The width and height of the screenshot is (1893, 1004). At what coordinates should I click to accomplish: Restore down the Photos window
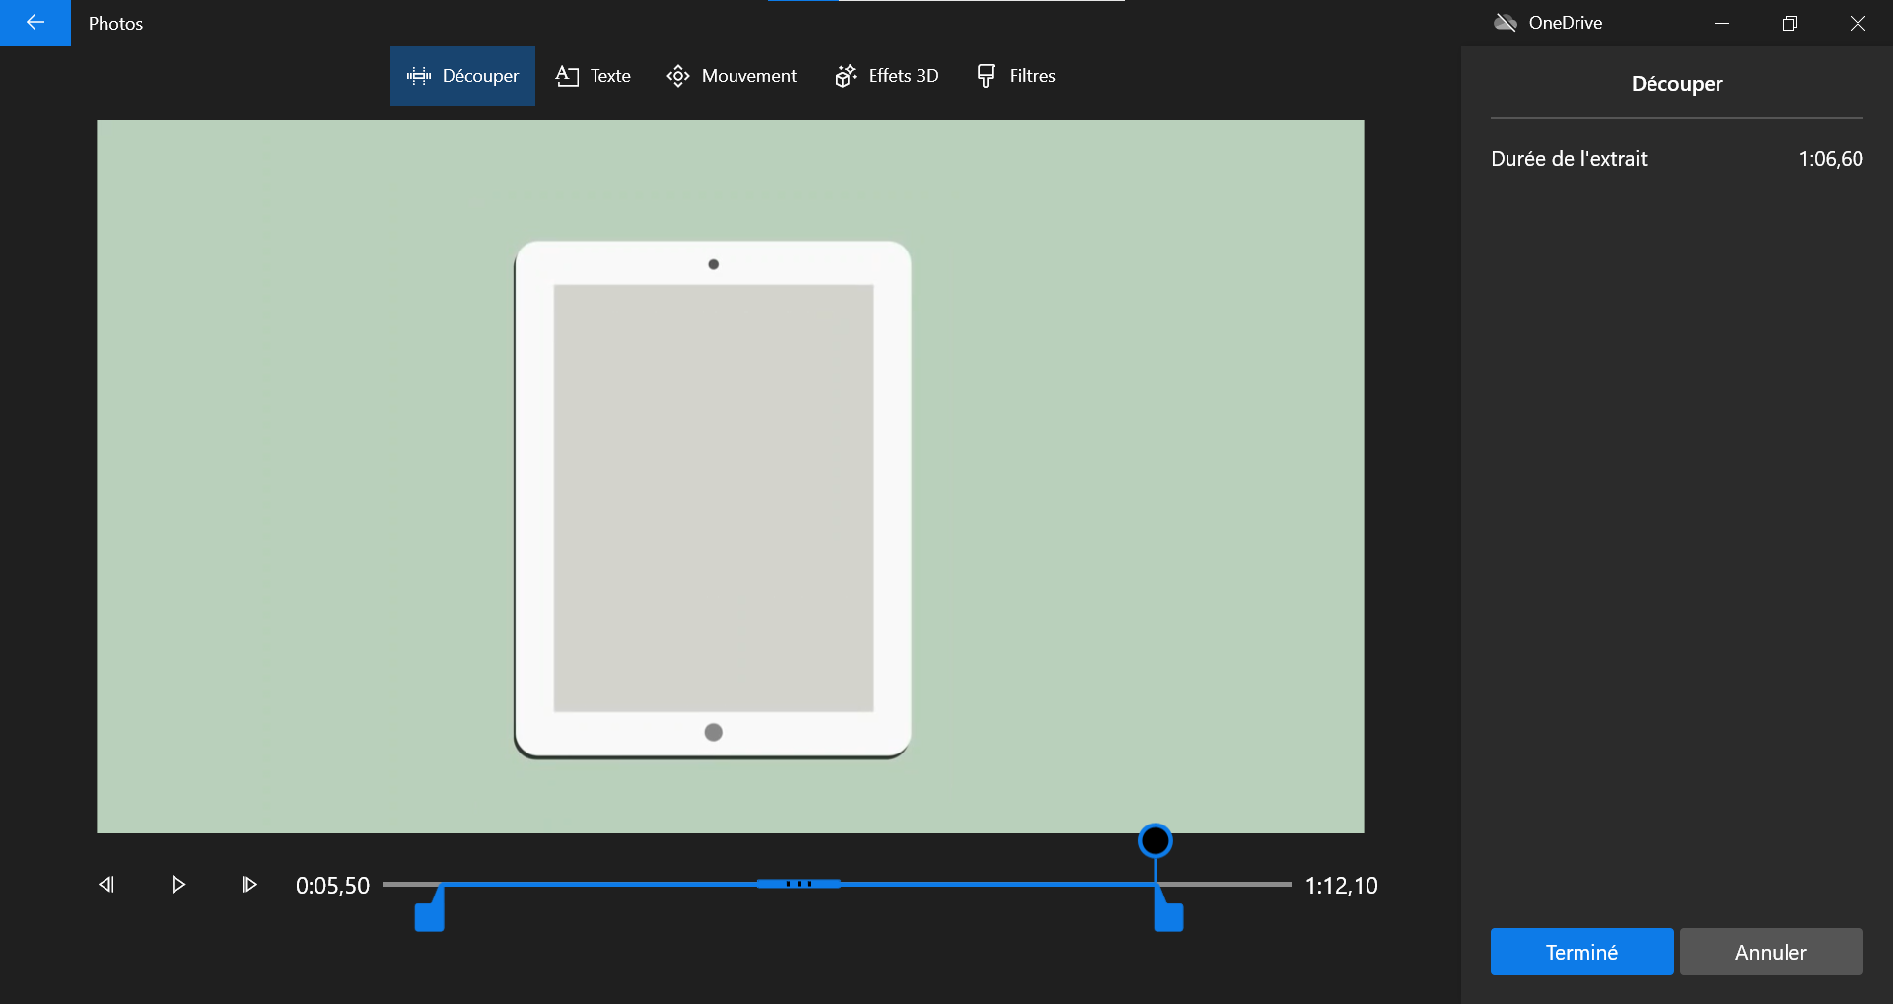(x=1789, y=23)
